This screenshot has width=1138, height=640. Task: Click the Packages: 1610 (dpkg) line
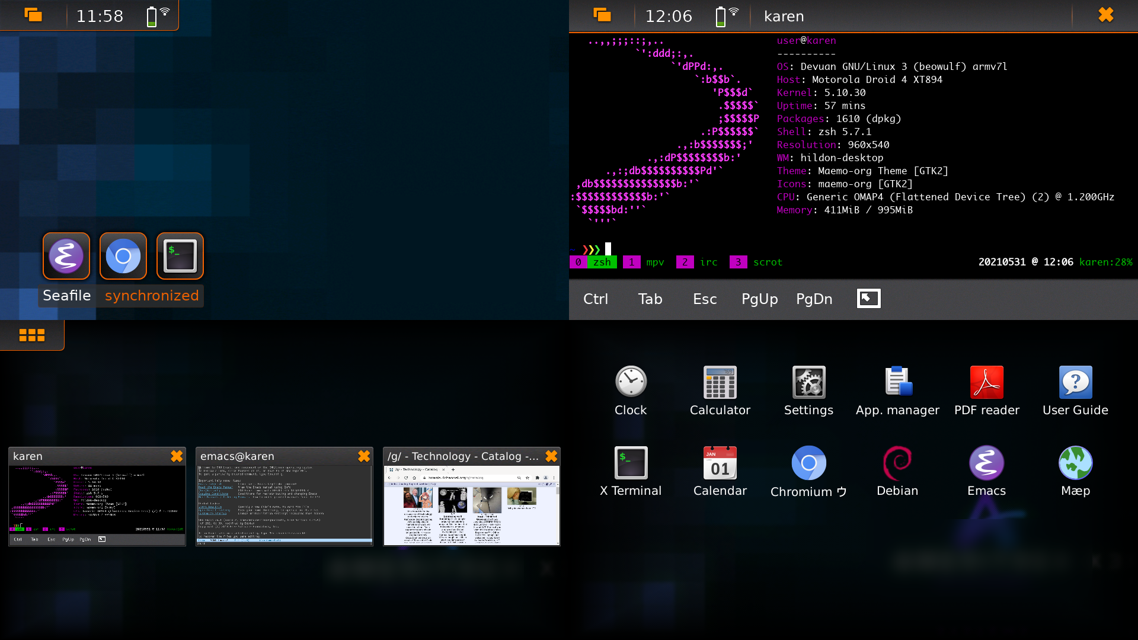pyautogui.click(x=839, y=119)
